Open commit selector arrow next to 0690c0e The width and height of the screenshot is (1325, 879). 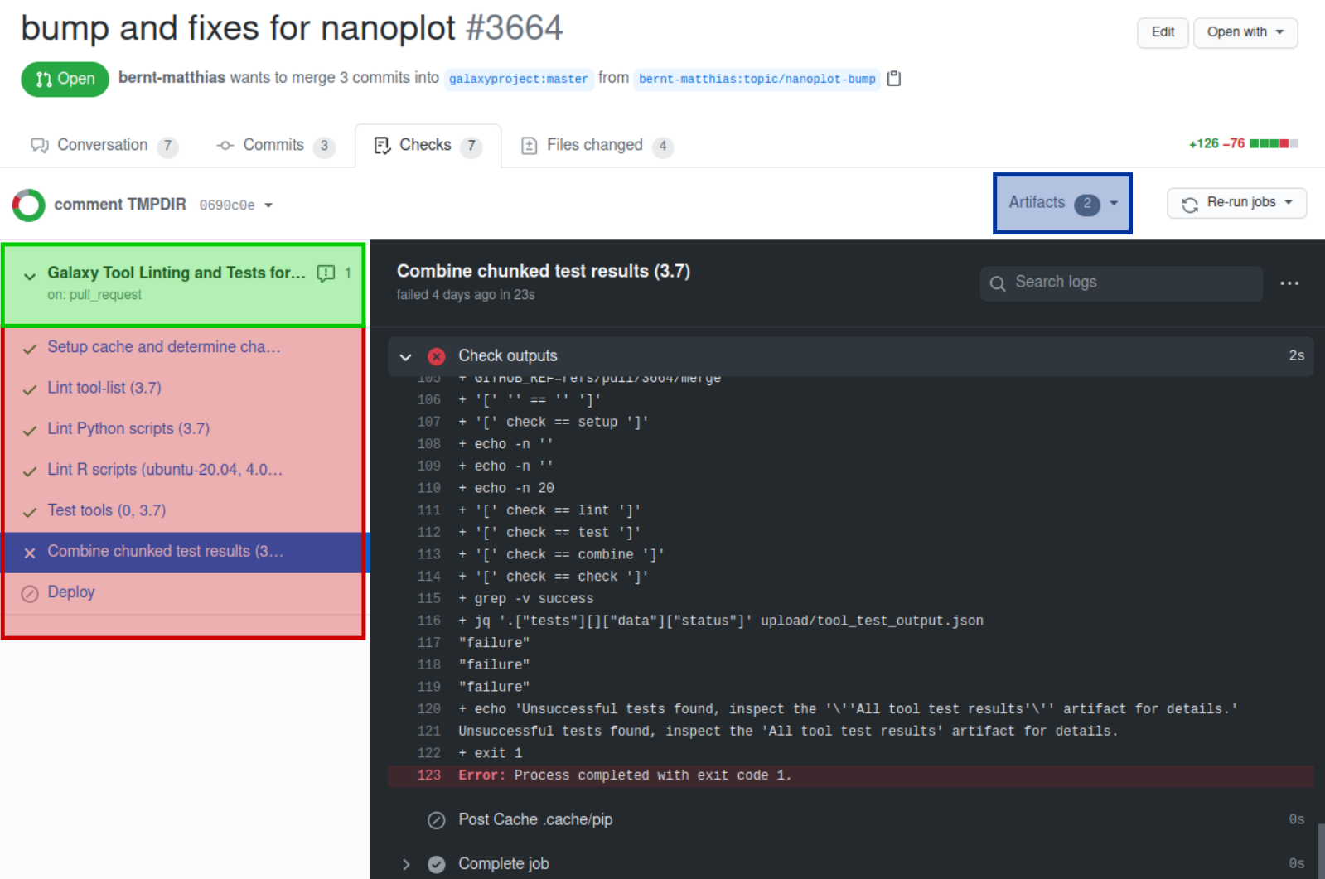(x=268, y=205)
